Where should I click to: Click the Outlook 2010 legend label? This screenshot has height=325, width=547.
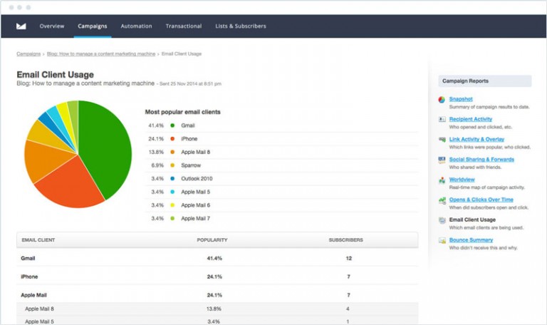click(x=197, y=178)
